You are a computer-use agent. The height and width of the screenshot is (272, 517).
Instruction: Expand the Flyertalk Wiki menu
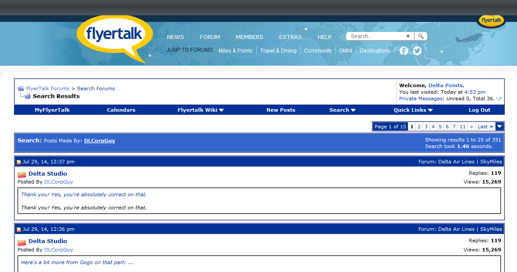pos(201,110)
